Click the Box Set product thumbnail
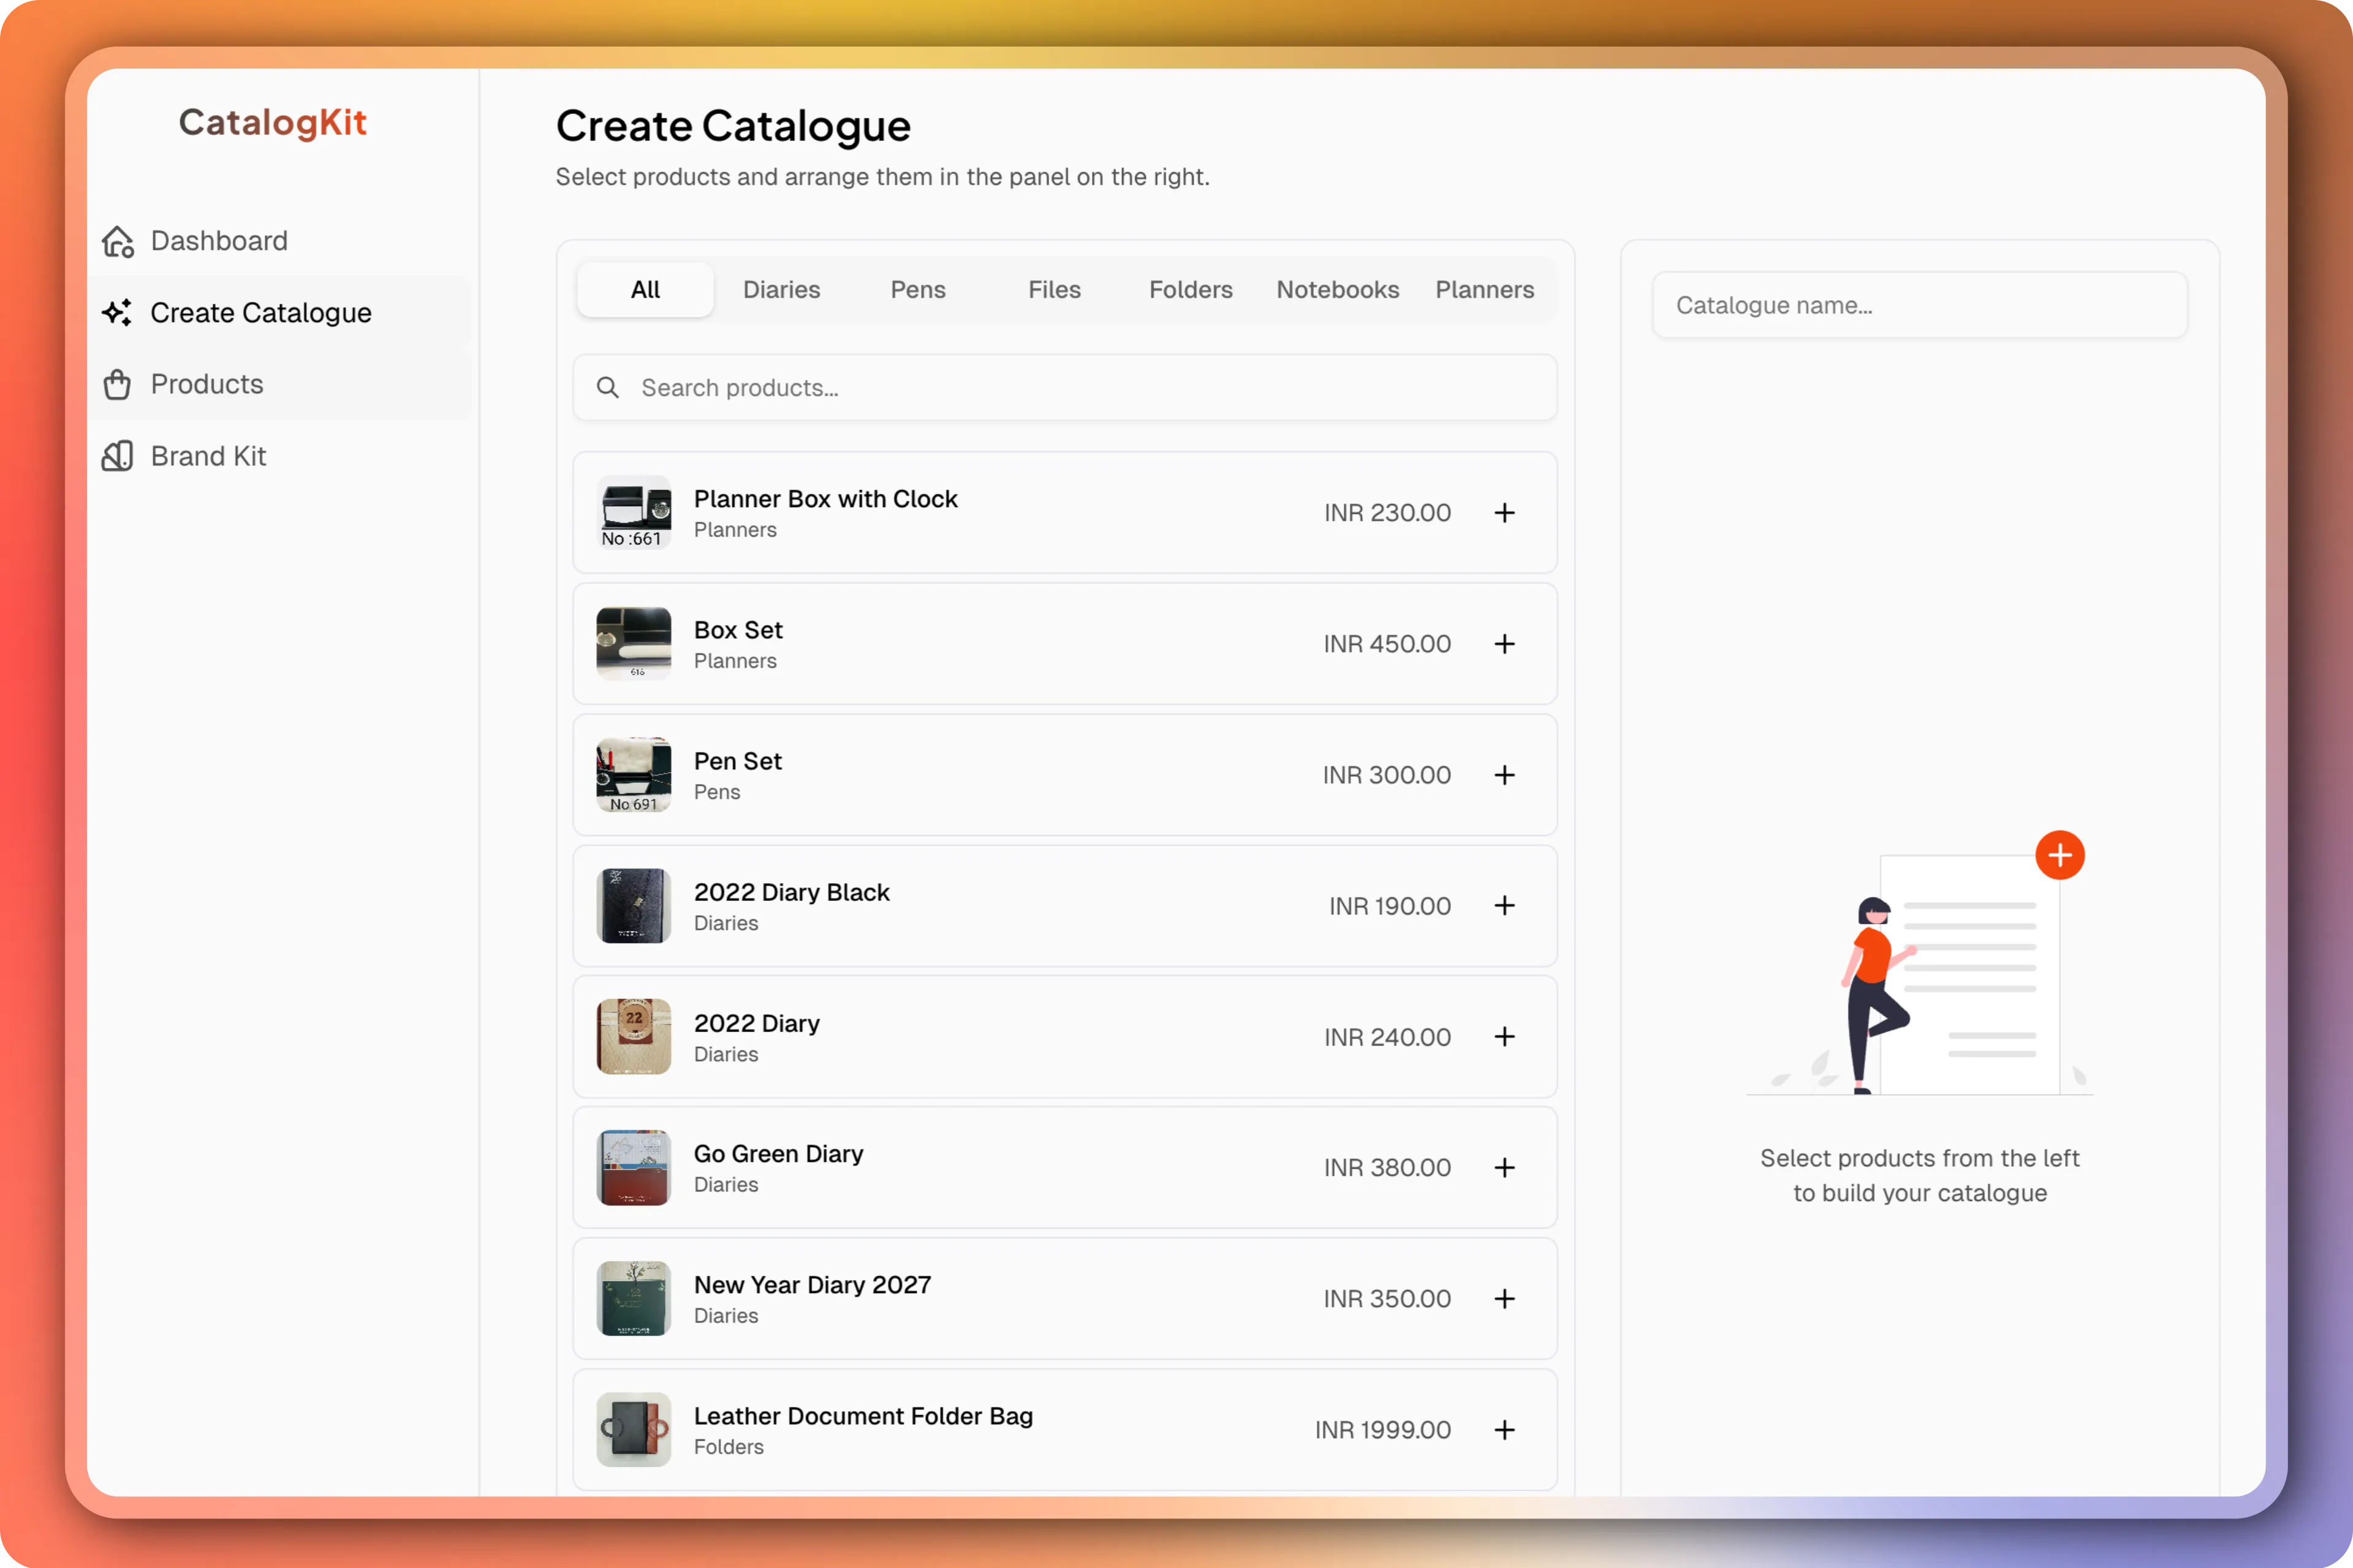2353x1568 pixels. 633,644
